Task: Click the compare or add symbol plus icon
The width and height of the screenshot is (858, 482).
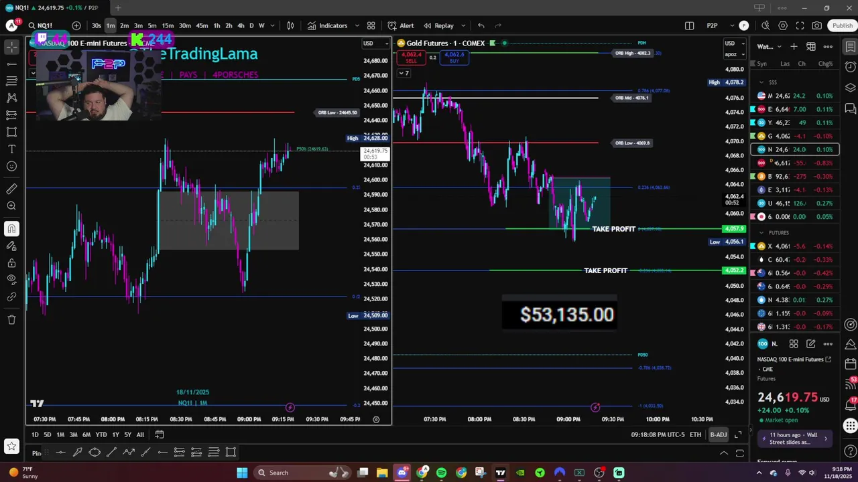Action: coord(76,25)
